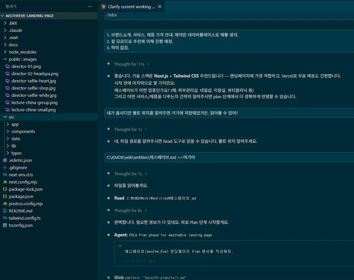Switch to the Clarify current working tab

pyautogui.click(x=131, y=7)
